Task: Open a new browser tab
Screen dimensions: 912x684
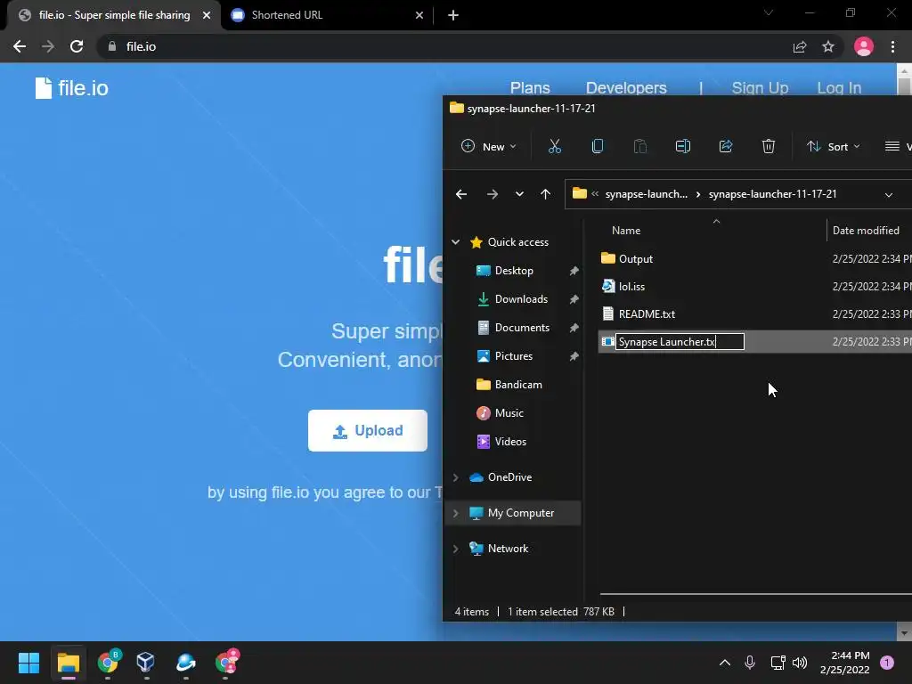Action: (453, 15)
